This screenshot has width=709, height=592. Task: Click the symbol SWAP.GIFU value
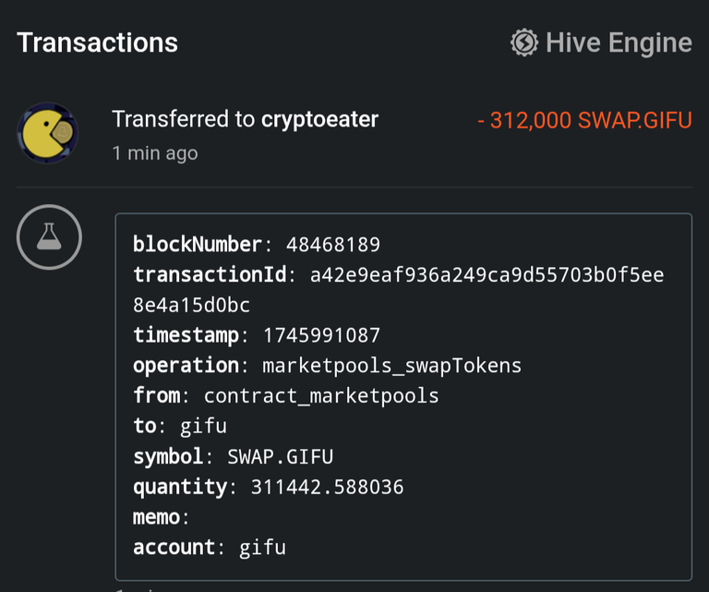[x=281, y=457]
